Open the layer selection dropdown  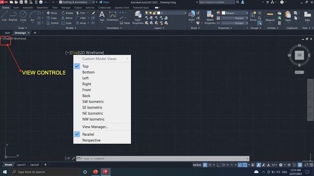click(185, 13)
